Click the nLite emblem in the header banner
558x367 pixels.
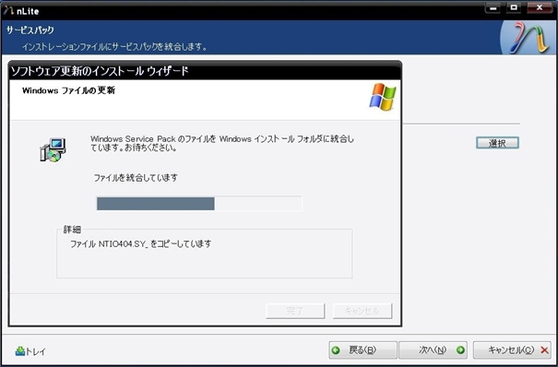[528, 38]
